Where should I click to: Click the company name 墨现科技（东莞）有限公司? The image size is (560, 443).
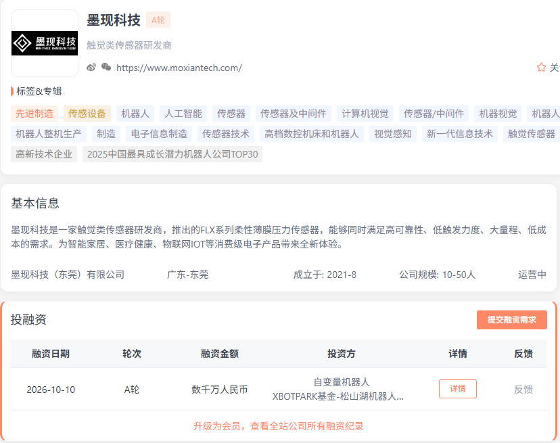[x=68, y=275]
